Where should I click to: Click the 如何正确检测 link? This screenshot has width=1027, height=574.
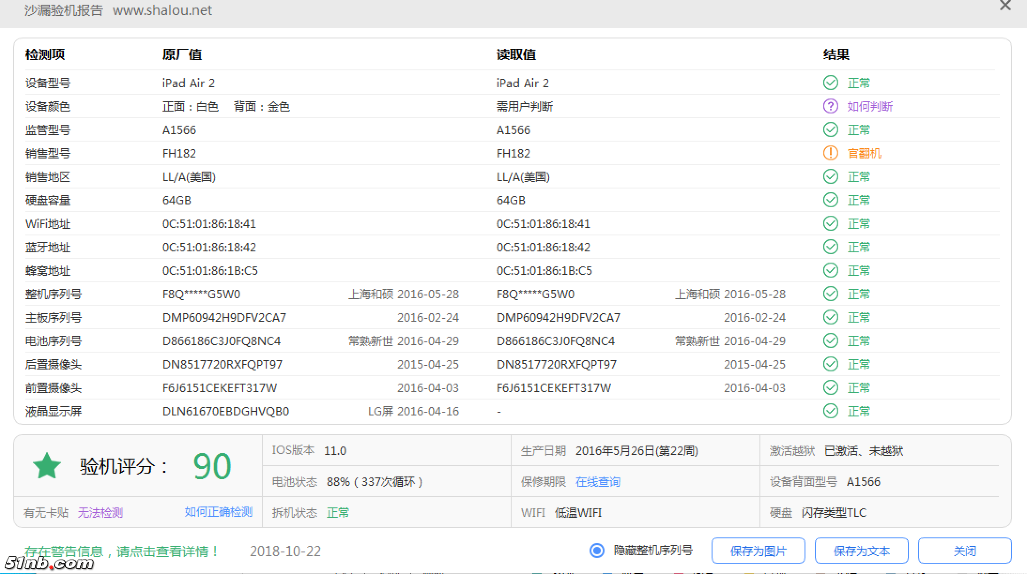(218, 512)
